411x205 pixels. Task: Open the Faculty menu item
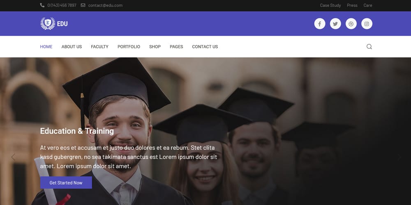99,47
